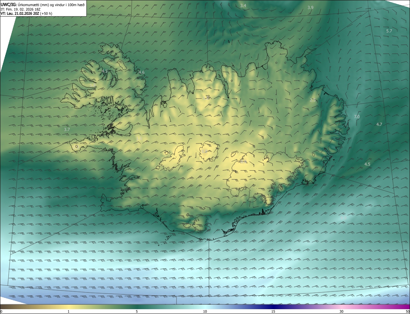Screen dimensions: 410x314
Task: Click the 3.9 precipitation value
Action: [310, 7]
